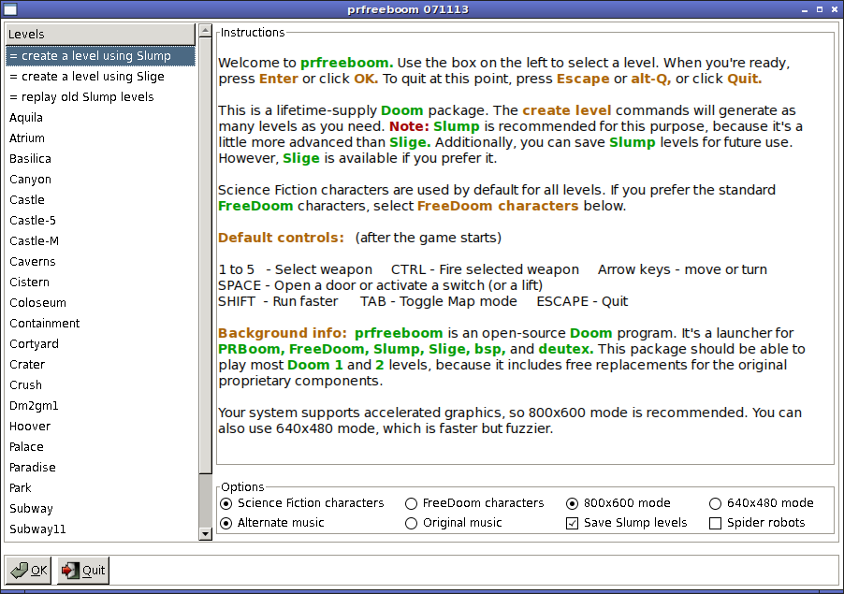This screenshot has width=844, height=594.
Task: Maximize the prfreeboom window
Action: point(820,9)
